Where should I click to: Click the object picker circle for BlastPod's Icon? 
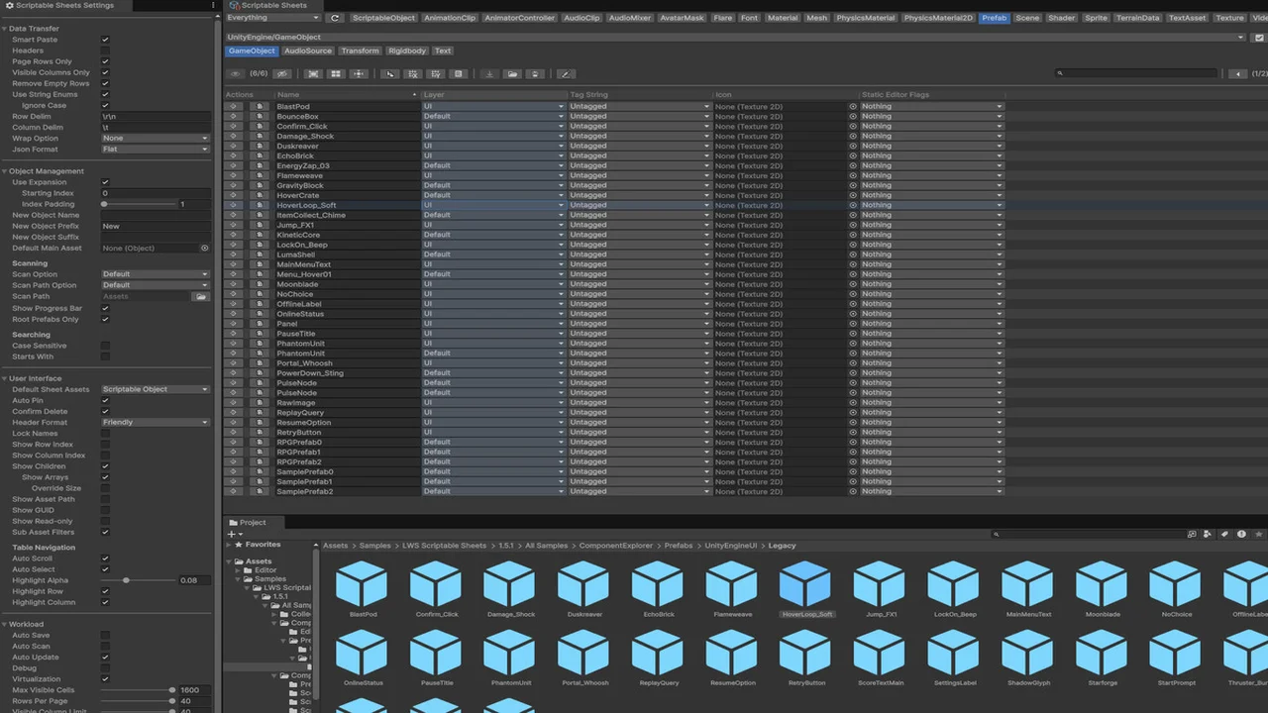(853, 106)
